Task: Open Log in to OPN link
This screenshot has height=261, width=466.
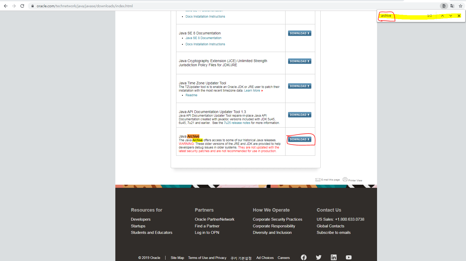Action: [x=207, y=233]
